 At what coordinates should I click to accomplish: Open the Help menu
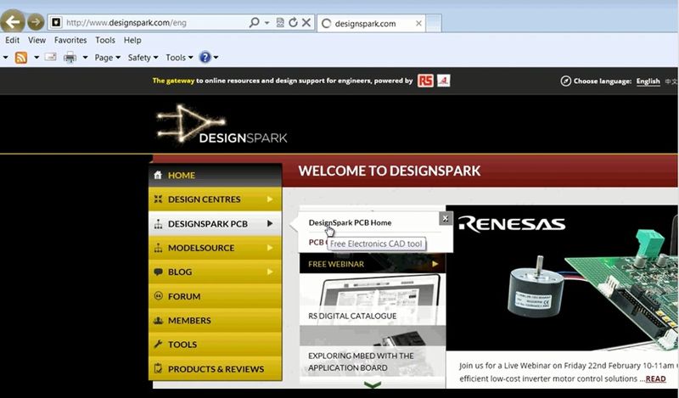(x=132, y=40)
